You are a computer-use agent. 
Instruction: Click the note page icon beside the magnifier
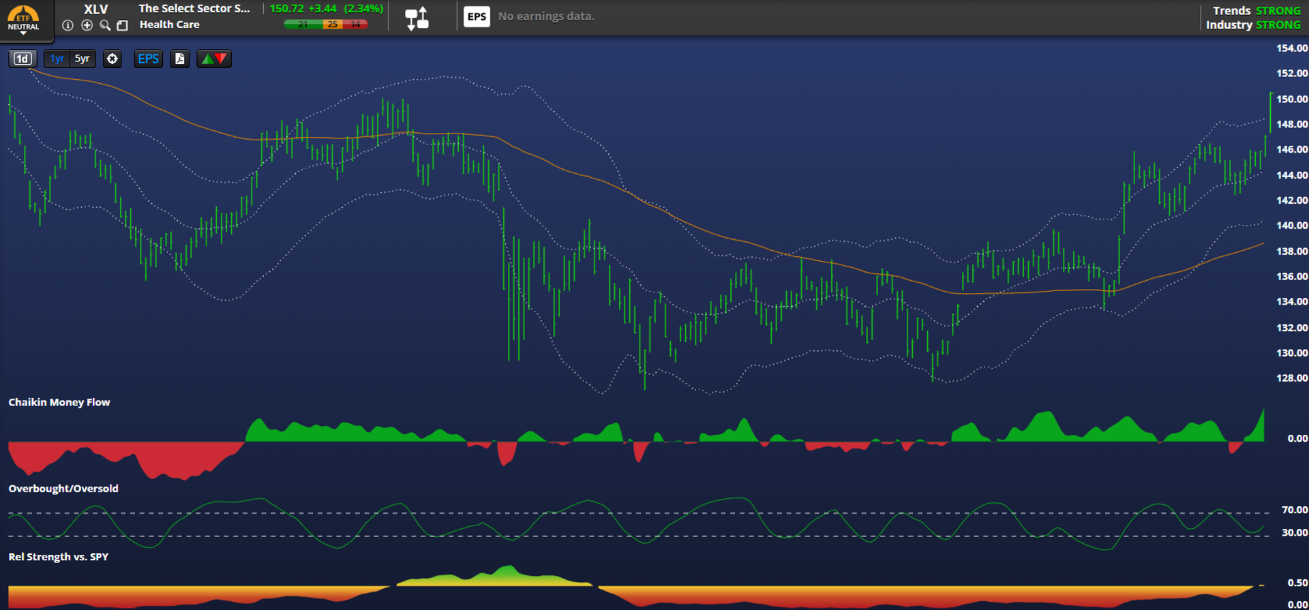tap(123, 25)
